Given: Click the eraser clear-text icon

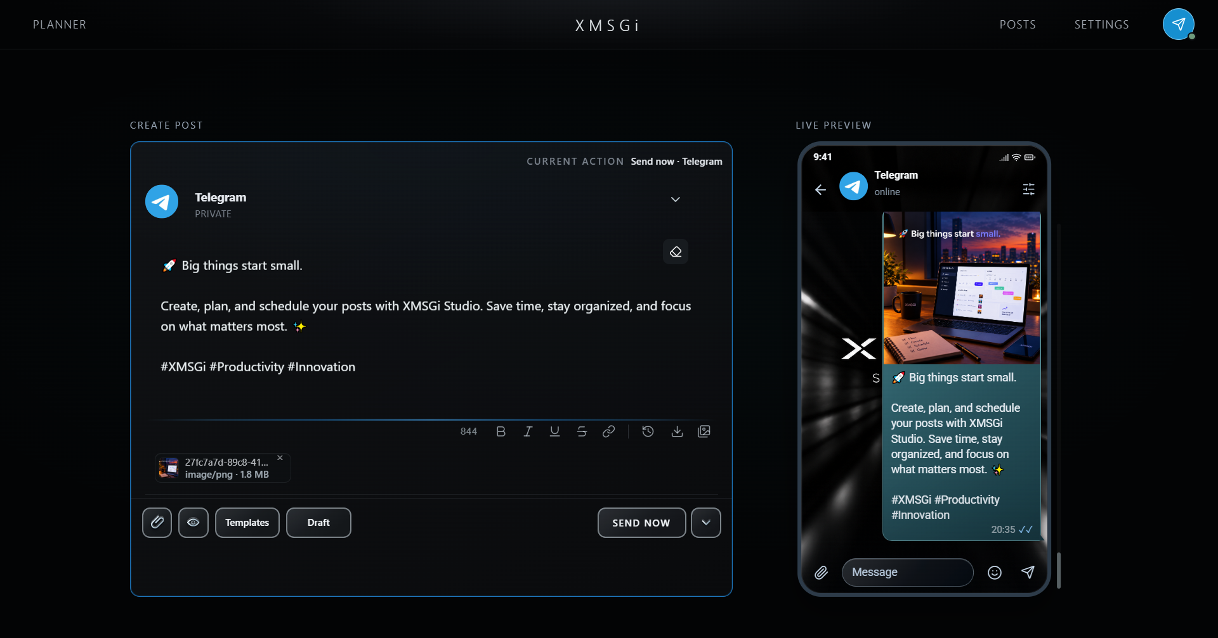Looking at the screenshot, I should (x=676, y=252).
